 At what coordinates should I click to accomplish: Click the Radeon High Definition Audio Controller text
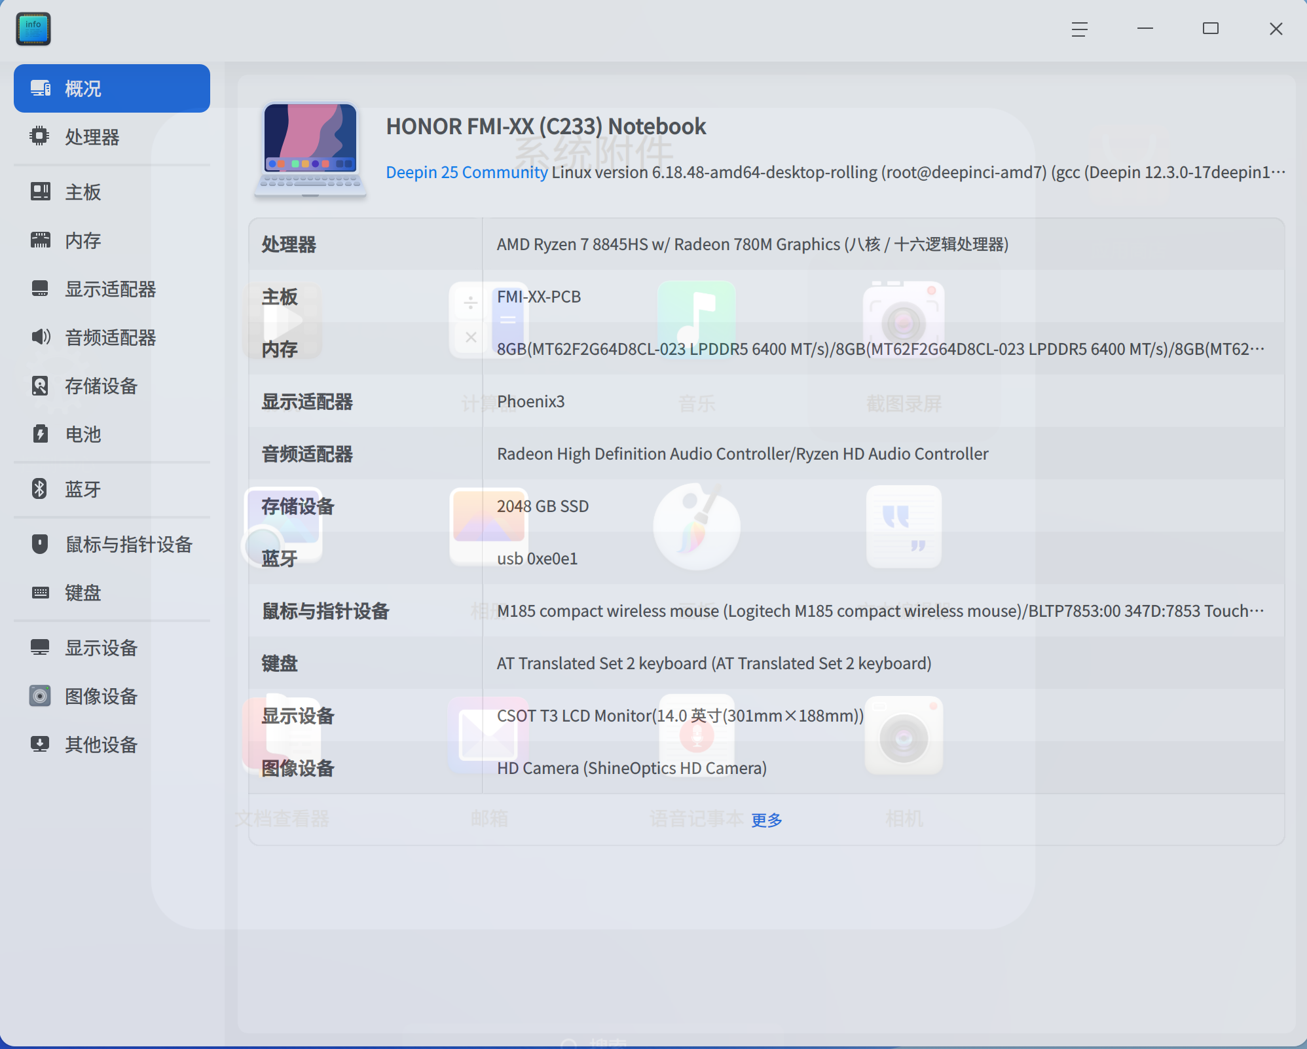[x=743, y=454]
